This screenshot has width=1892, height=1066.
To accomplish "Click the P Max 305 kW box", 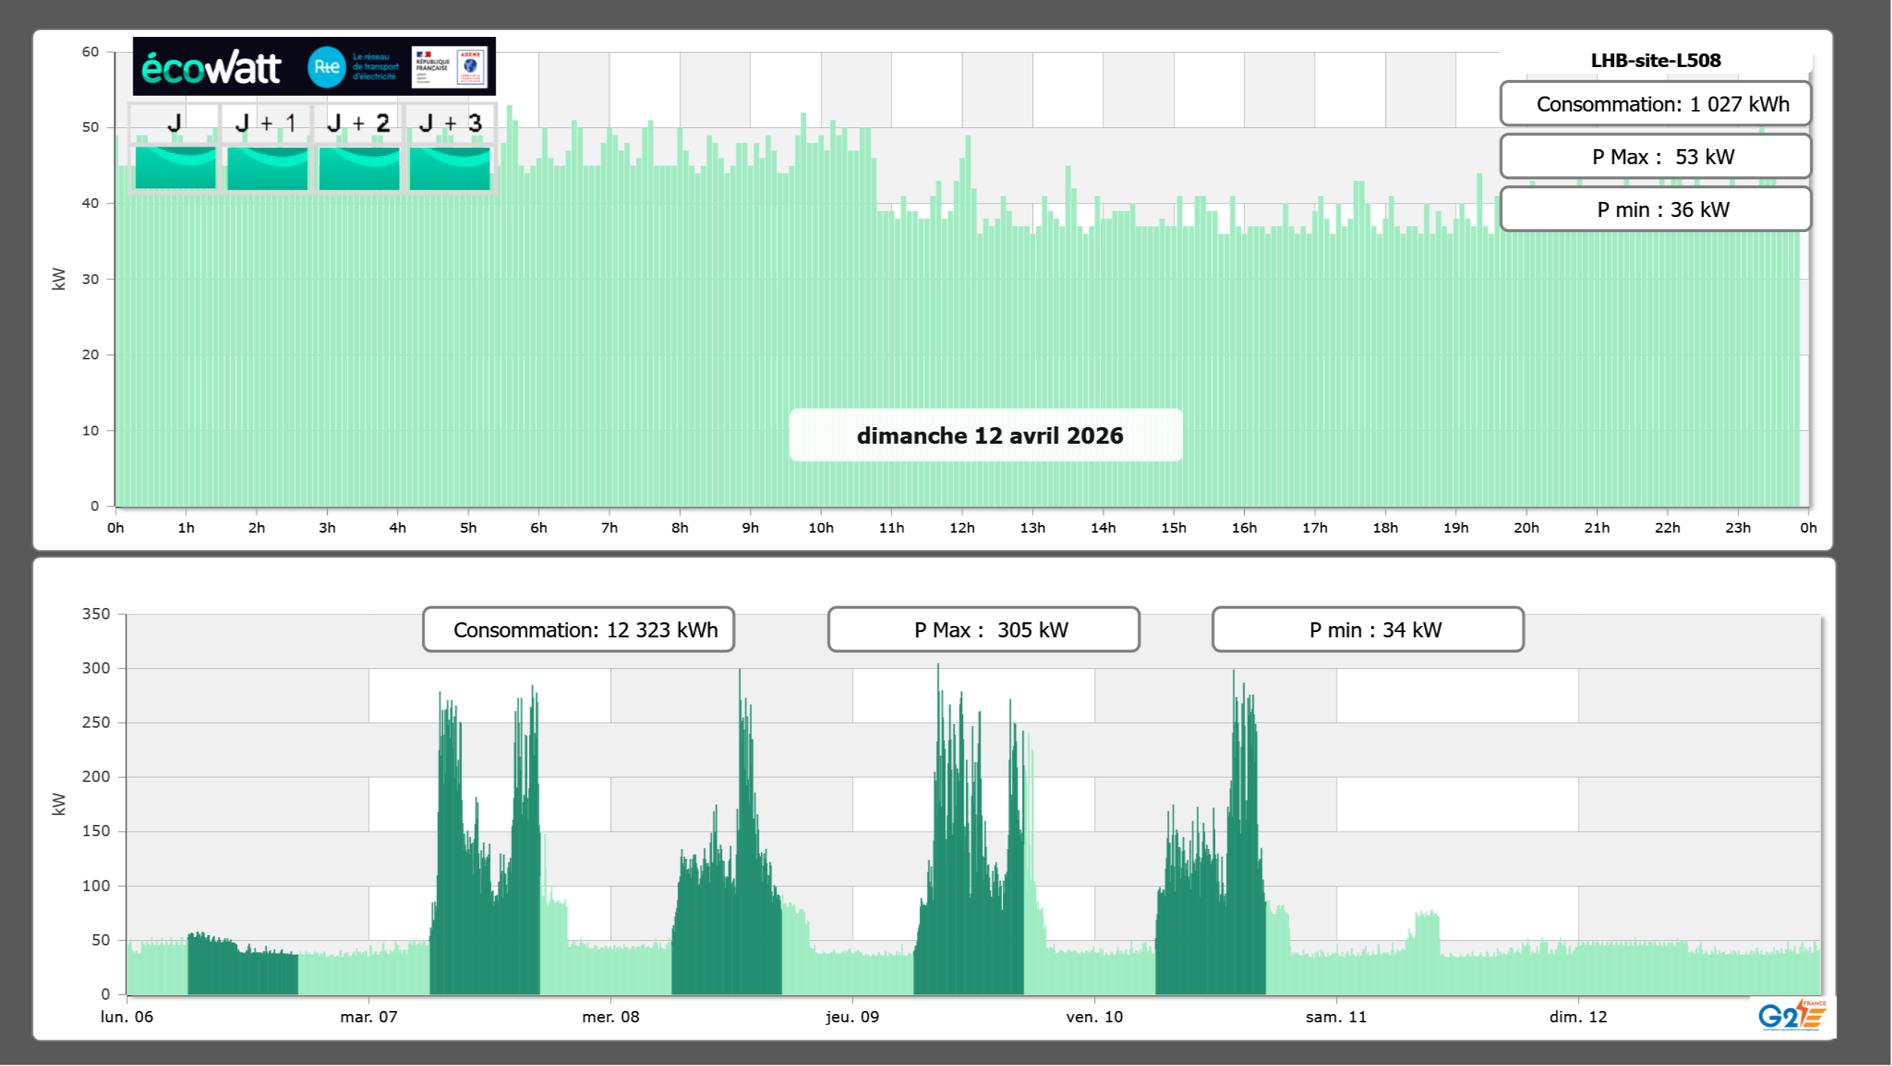I will [x=983, y=630].
